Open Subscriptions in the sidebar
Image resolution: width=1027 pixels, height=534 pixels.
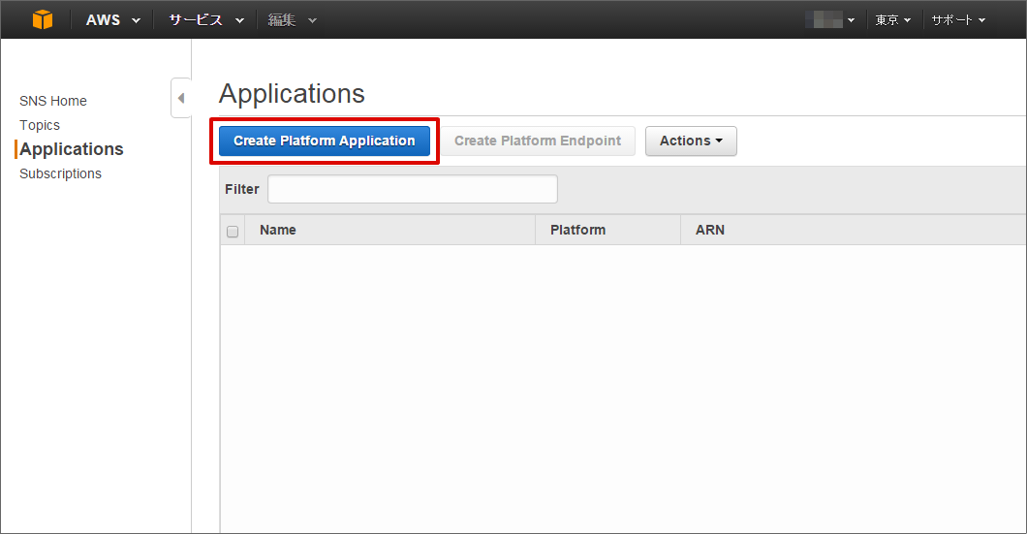pyautogui.click(x=60, y=173)
